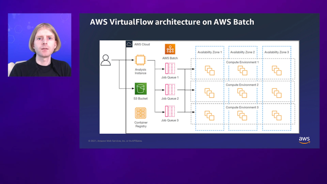Click the Amazon Web Services copyright text
The image size is (327, 184).
pyautogui.click(x=115, y=141)
